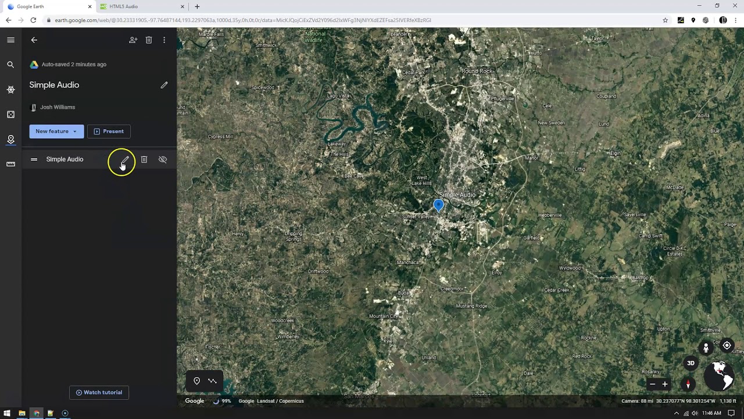Click the Present button
The width and height of the screenshot is (744, 419).
point(109,132)
